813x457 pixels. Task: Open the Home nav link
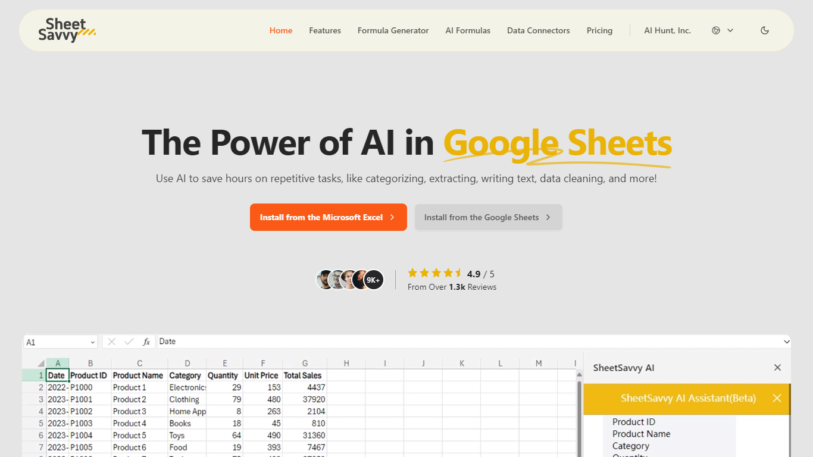pos(281,30)
